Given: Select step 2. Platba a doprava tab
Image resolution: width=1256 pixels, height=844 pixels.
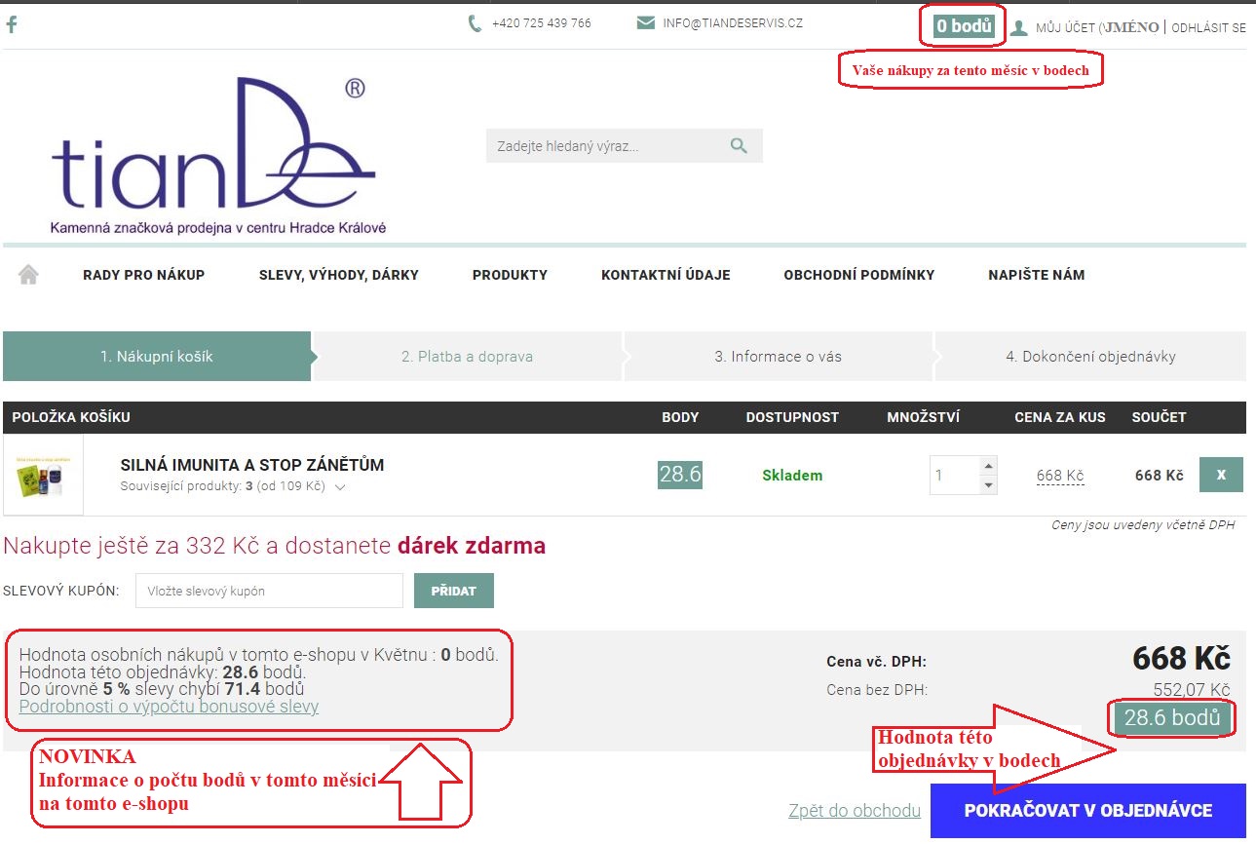Looking at the screenshot, I should 467,356.
